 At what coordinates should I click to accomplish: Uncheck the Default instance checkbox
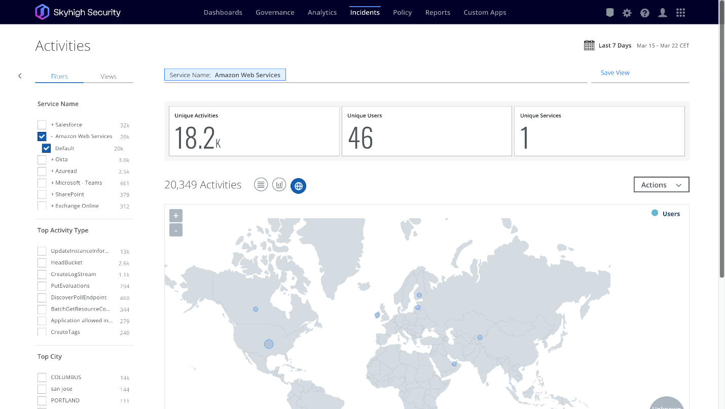coord(46,148)
